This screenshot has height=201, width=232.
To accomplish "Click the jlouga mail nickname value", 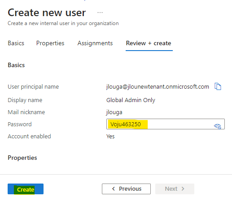I will point(114,112).
